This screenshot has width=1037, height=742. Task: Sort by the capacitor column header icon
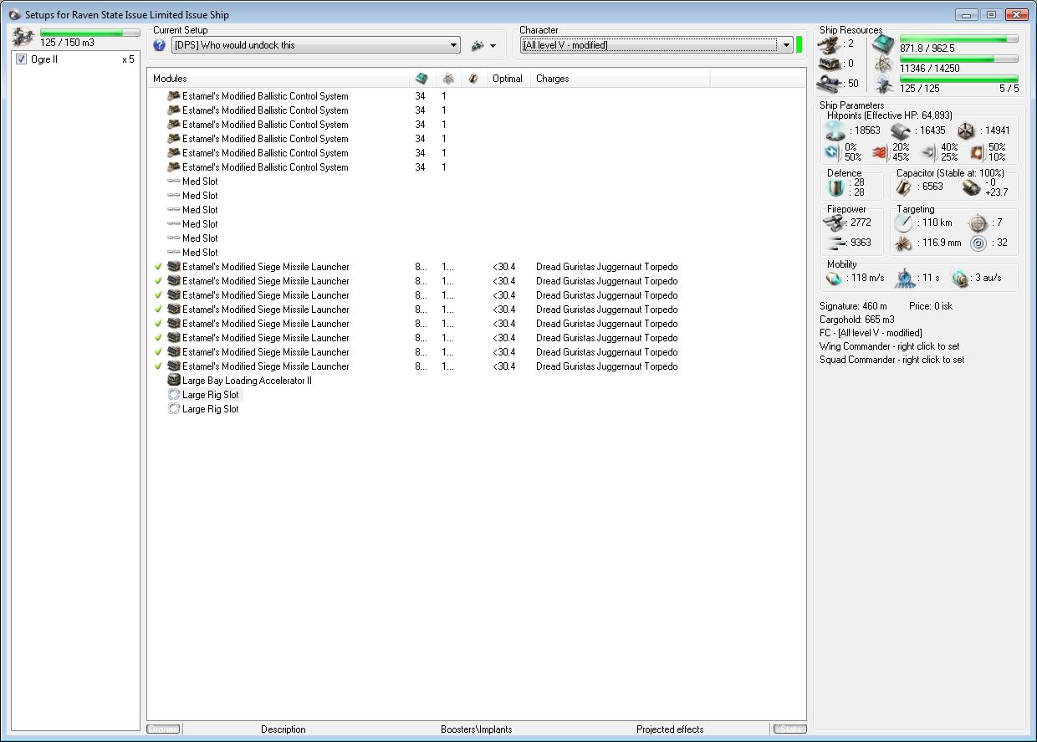pos(473,79)
